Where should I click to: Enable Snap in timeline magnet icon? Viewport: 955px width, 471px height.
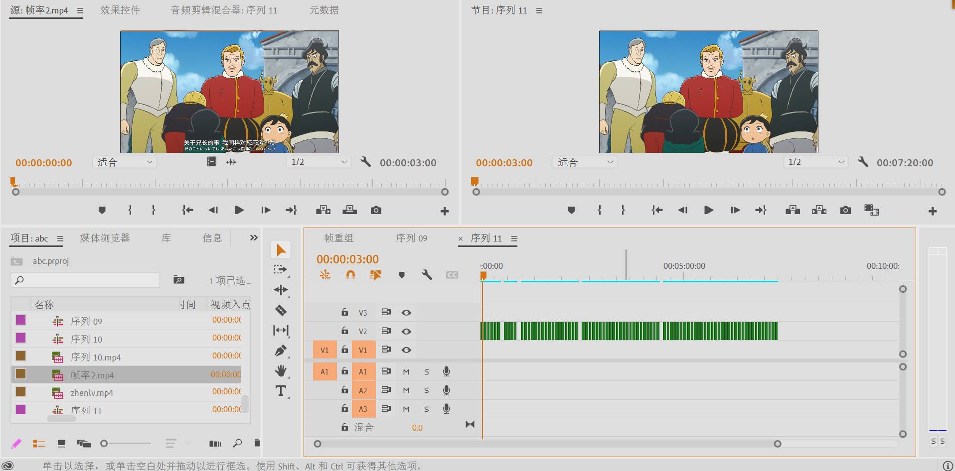tap(350, 275)
